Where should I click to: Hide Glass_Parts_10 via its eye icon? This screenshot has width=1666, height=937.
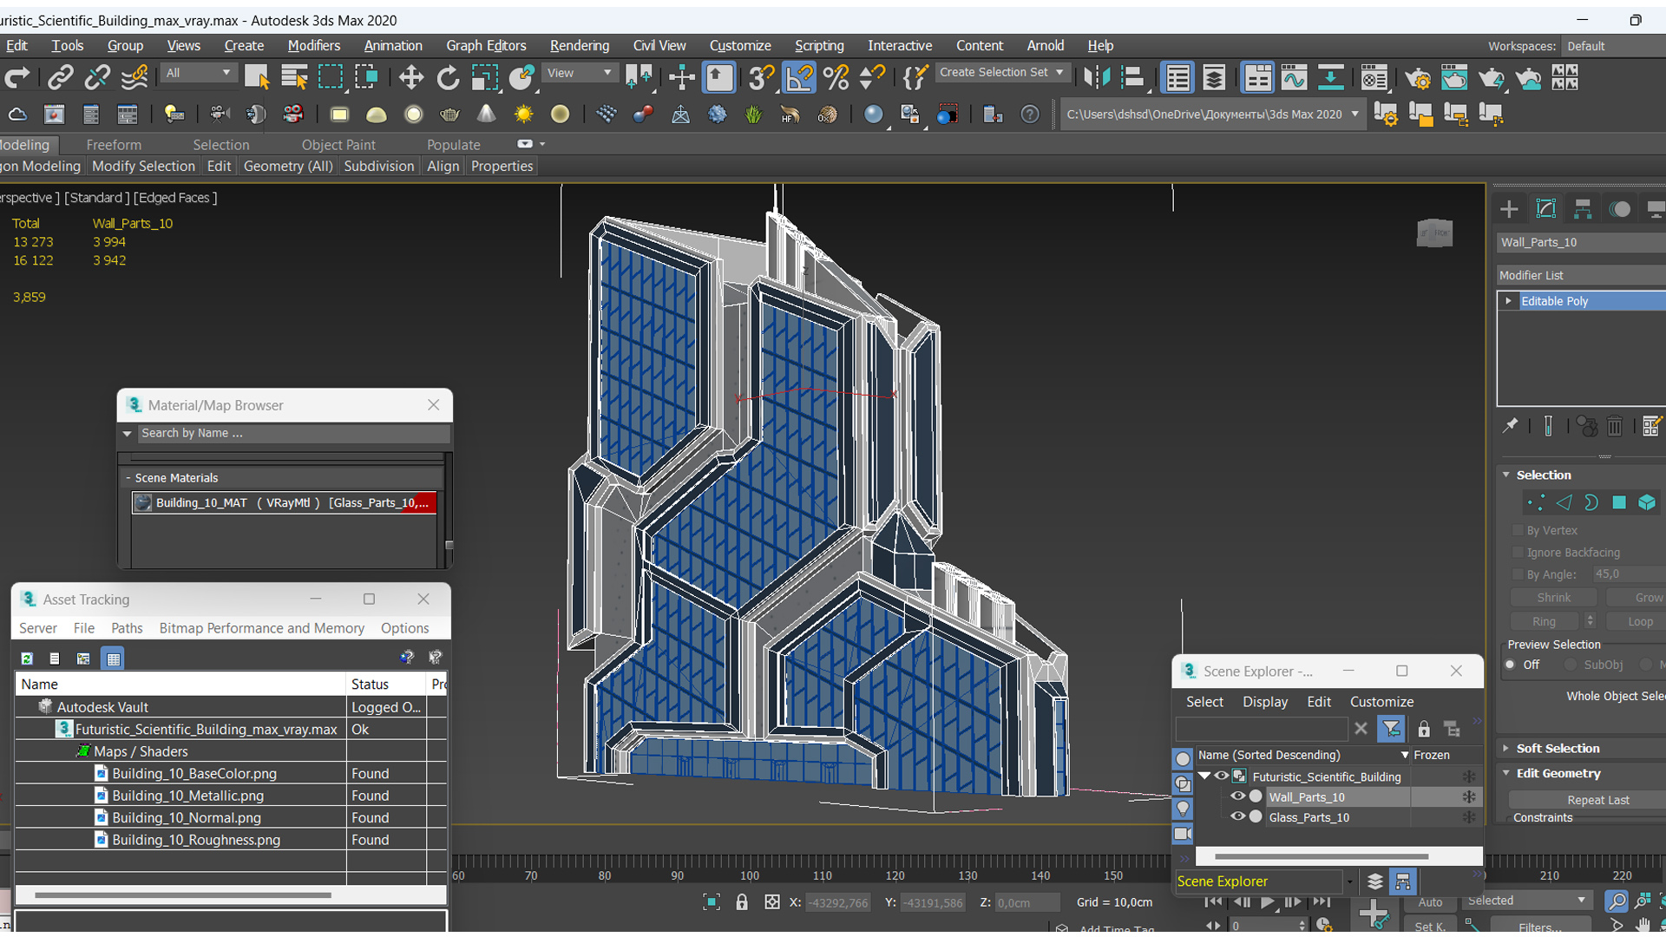point(1238,816)
